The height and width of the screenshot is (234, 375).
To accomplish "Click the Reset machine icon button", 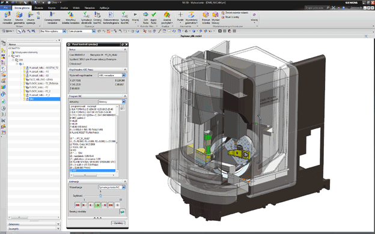I will (x=122, y=212).
